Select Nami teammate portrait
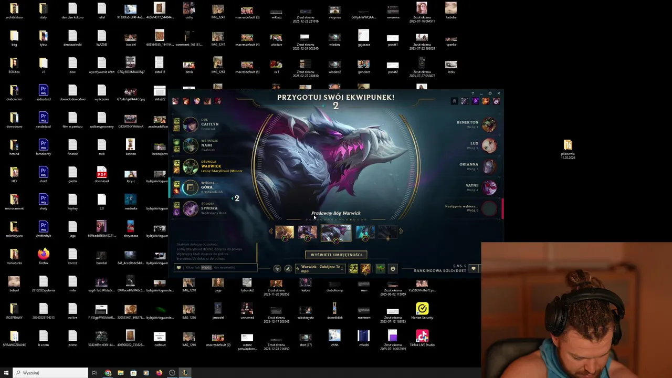Screen dimensions: 672x378 pyautogui.click(x=190, y=145)
